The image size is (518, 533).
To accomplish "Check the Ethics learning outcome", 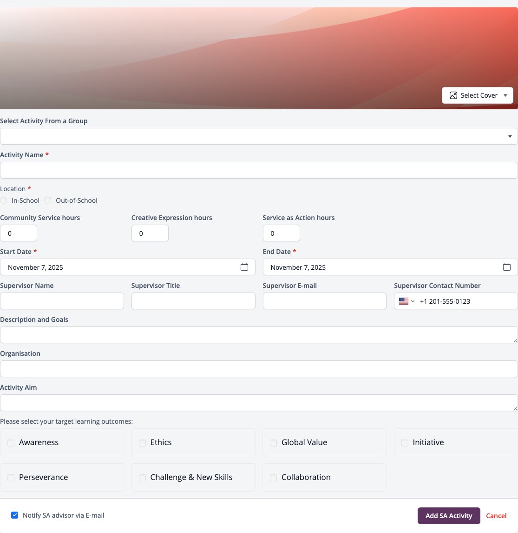I will click(x=142, y=443).
